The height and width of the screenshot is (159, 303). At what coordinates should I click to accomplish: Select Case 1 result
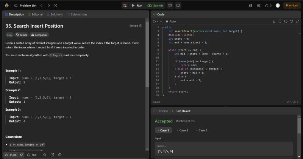164,130
